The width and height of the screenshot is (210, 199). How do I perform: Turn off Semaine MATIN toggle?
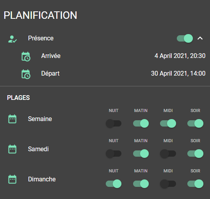click(x=141, y=123)
